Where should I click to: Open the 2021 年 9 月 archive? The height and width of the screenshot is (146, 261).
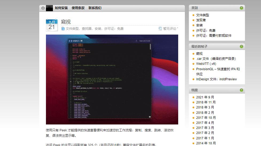[x=205, y=97]
